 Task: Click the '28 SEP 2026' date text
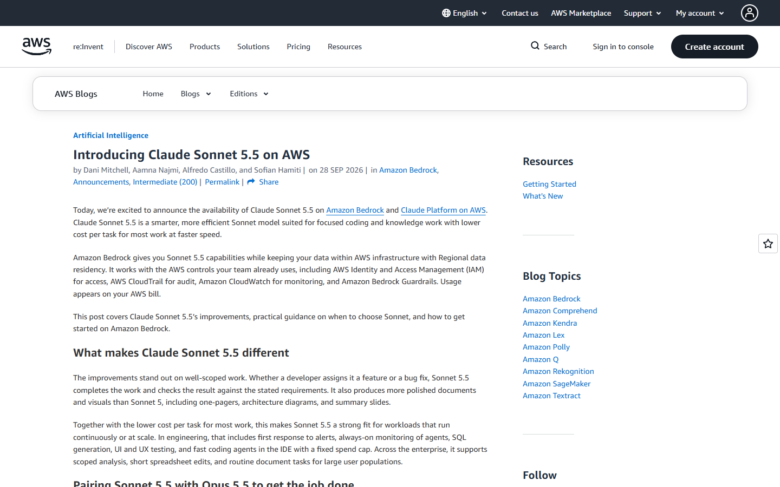341,170
